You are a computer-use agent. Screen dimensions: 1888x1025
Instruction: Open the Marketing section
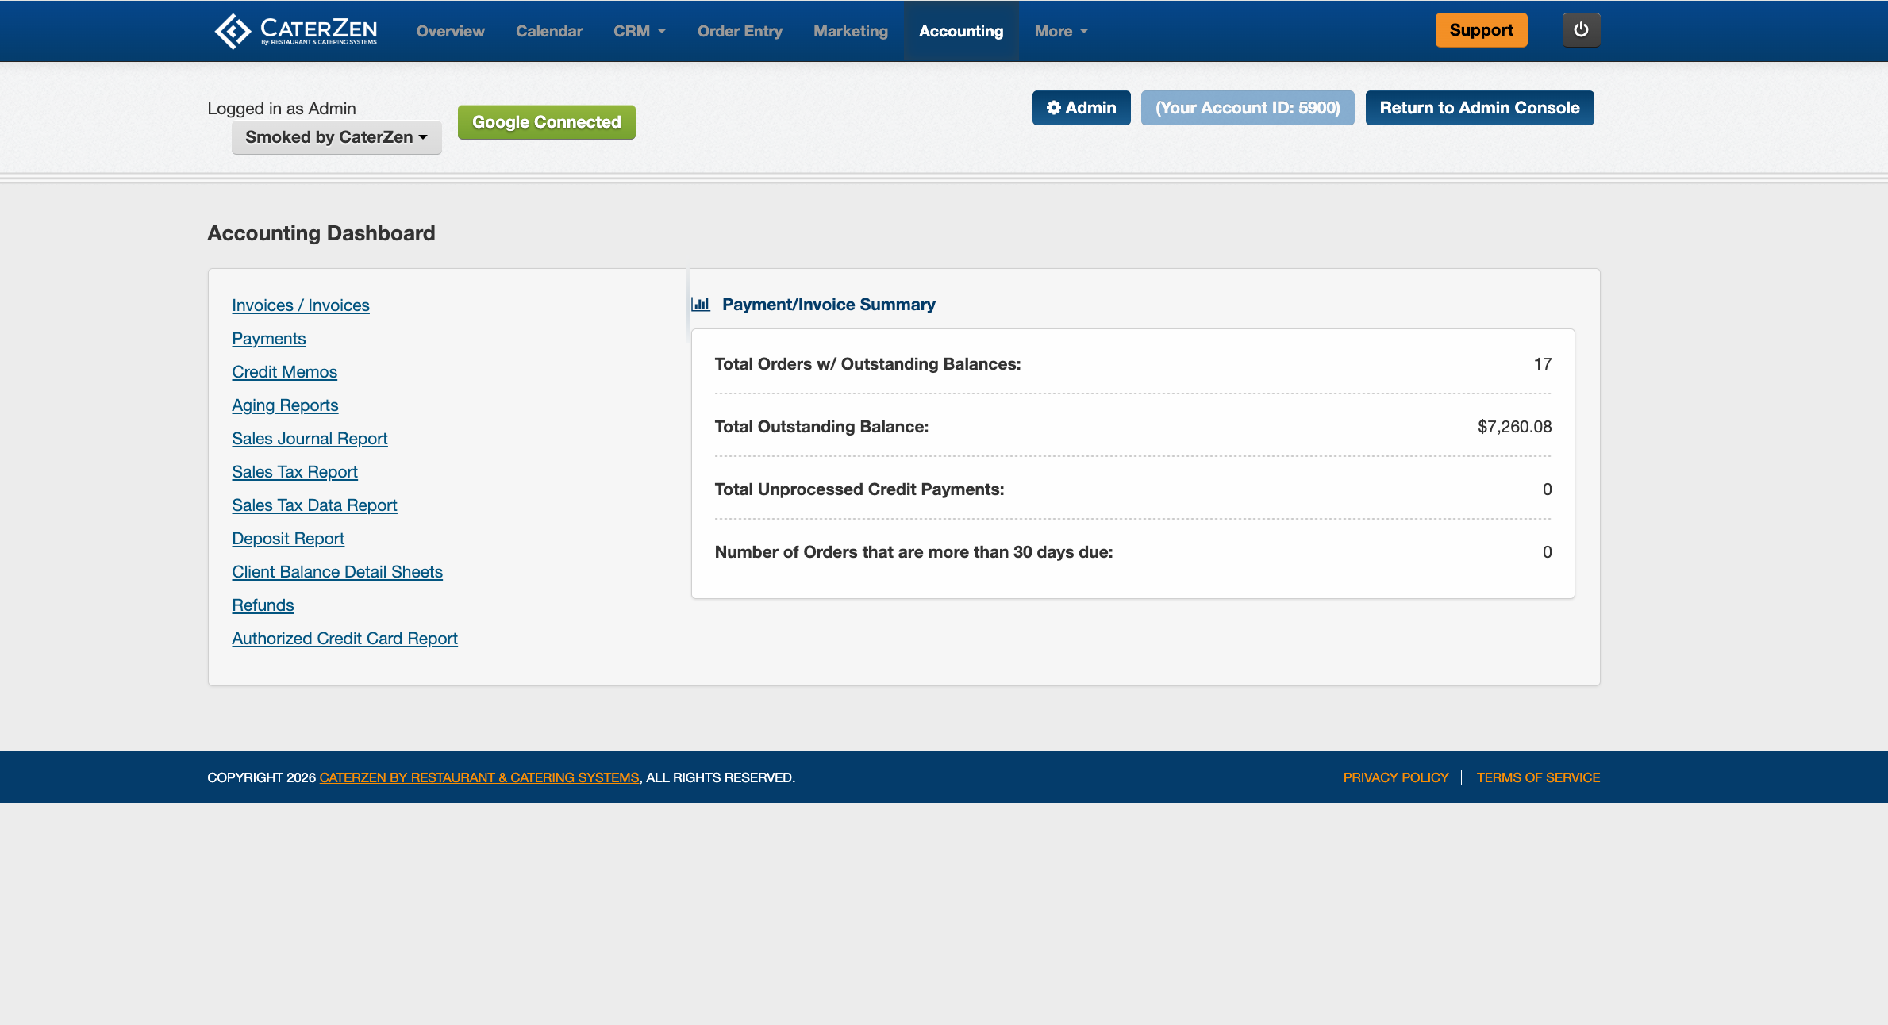pyautogui.click(x=850, y=31)
